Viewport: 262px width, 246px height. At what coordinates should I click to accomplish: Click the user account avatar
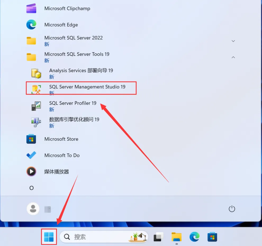33,209
